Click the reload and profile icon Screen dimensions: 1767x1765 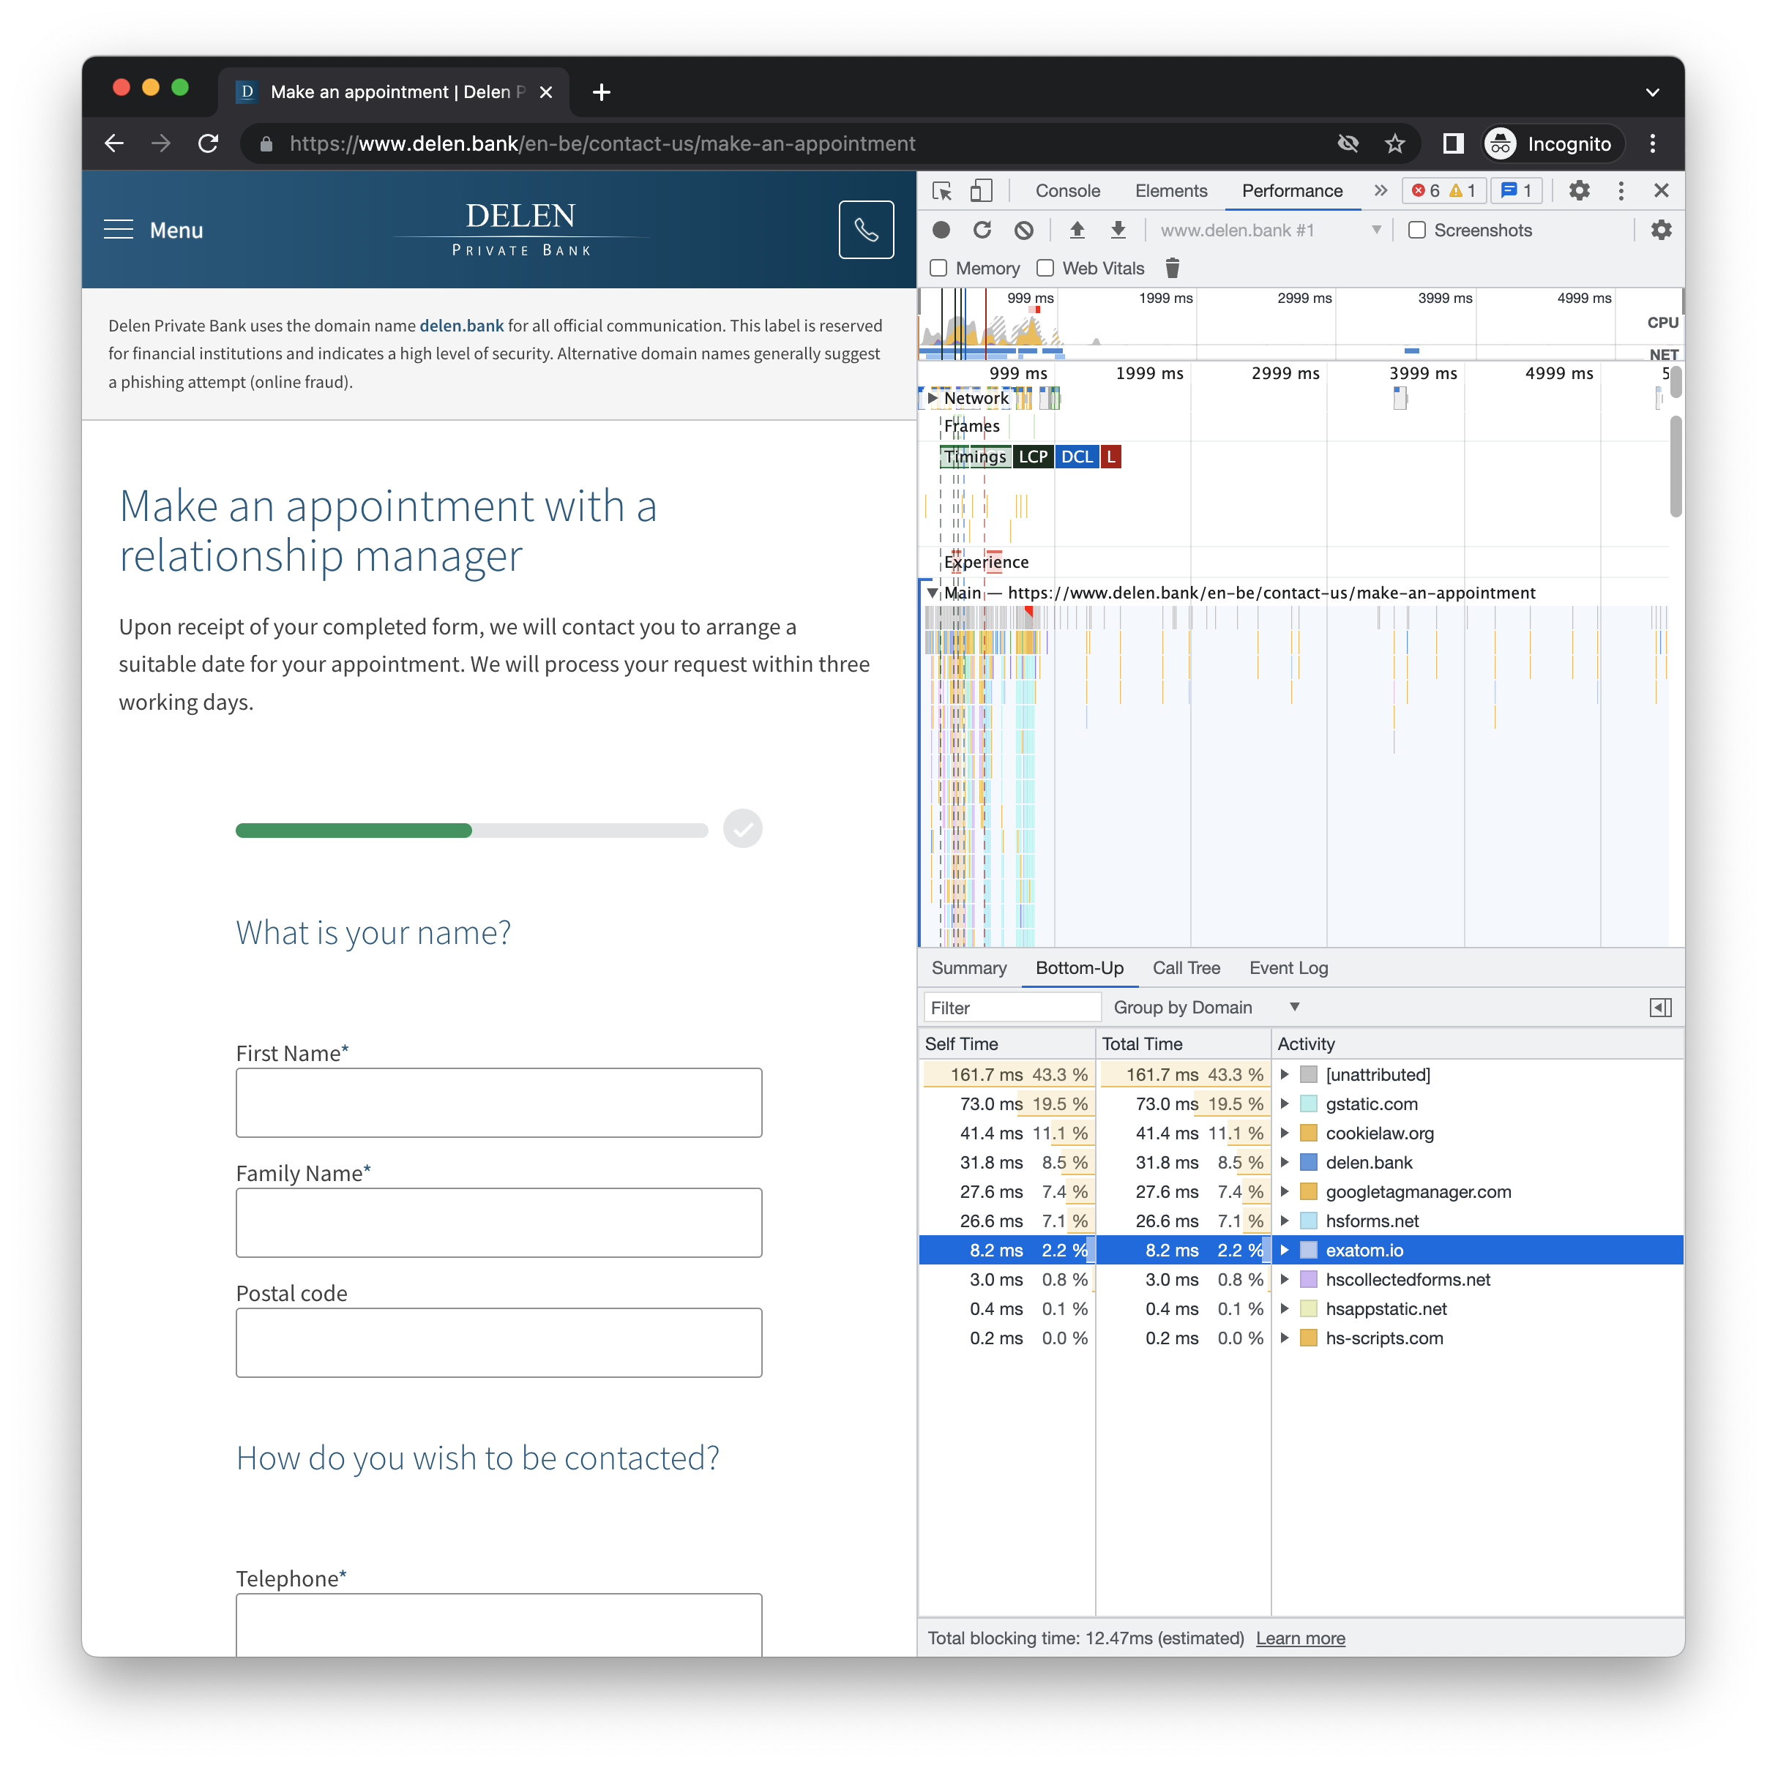tap(982, 231)
